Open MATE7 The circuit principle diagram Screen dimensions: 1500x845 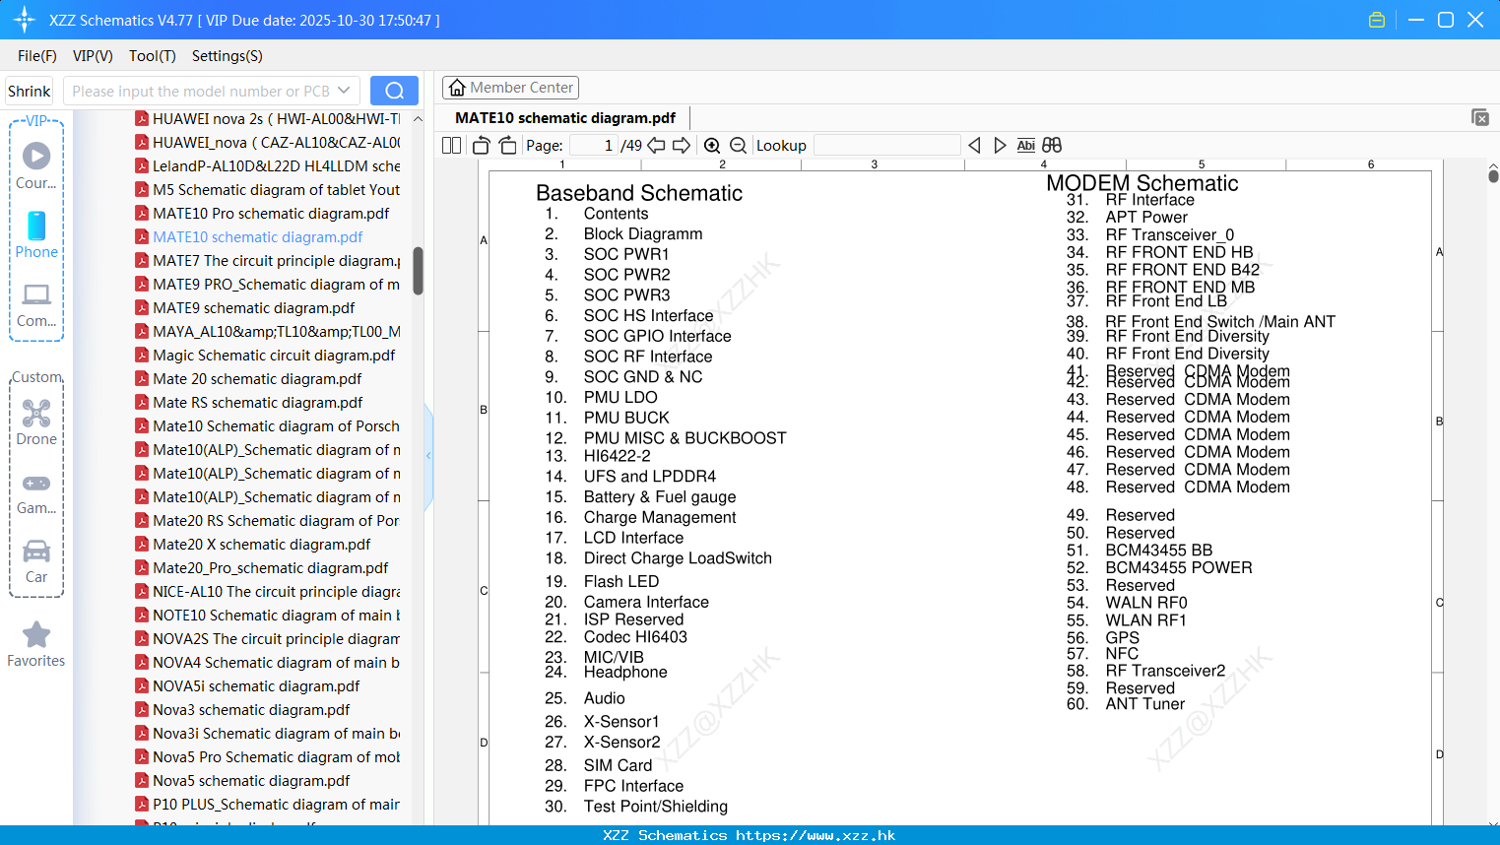(268, 261)
